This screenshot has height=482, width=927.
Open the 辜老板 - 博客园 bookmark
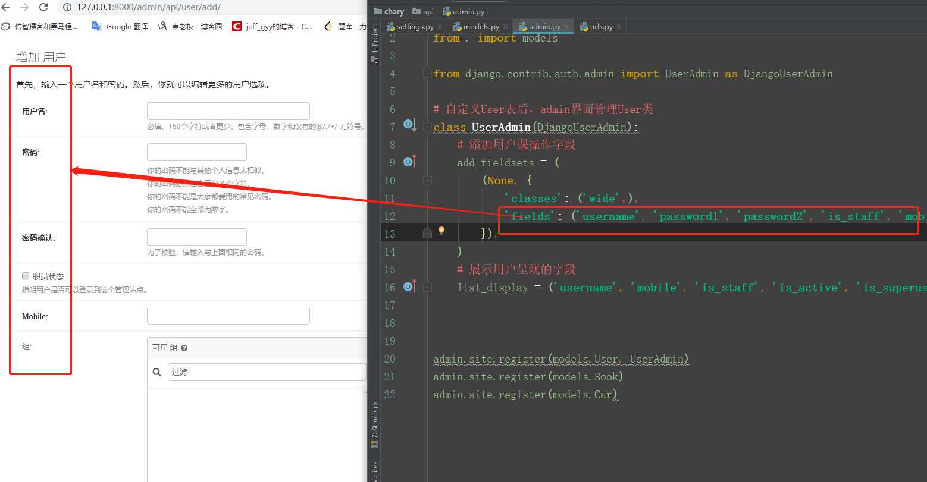pyautogui.click(x=190, y=26)
